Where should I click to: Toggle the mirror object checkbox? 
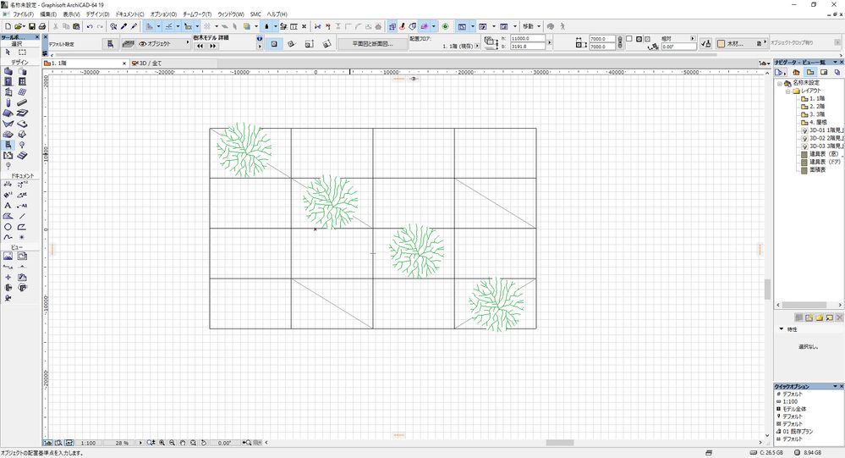[x=629, y=39]
